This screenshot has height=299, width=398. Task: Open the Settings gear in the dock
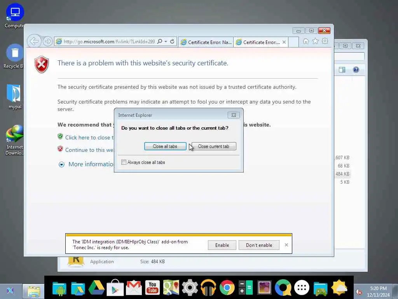(x=190, y=288)
